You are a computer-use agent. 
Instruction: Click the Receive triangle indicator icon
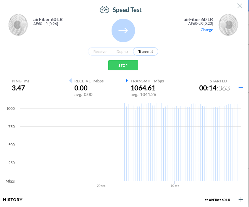point(70,81)
